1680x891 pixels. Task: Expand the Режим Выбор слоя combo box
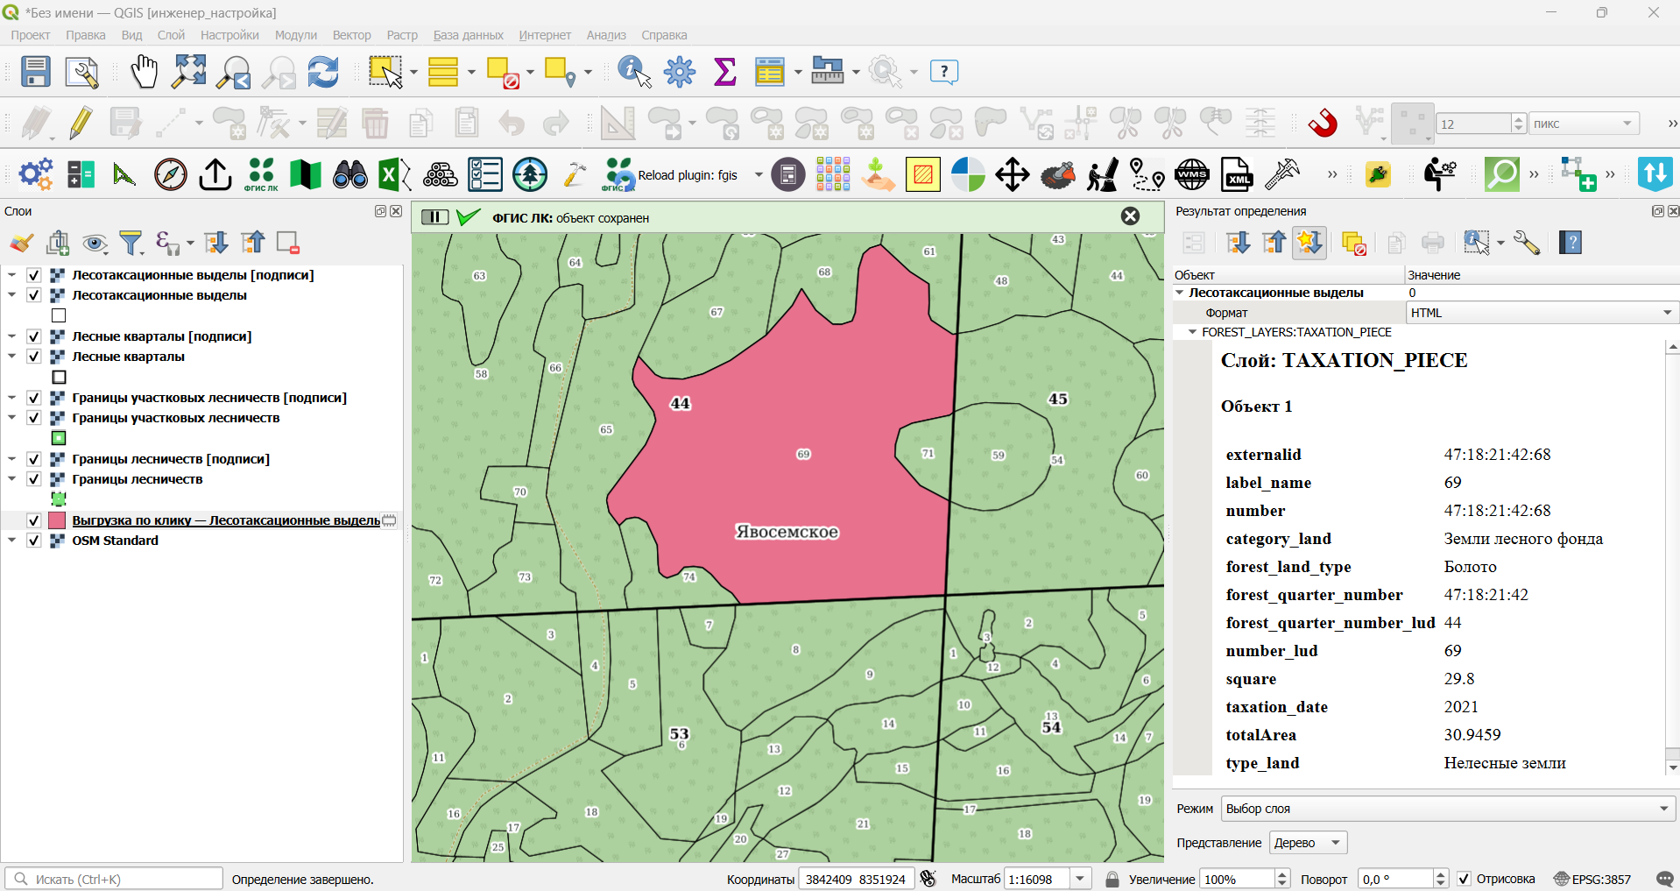tap(1448, 809)
